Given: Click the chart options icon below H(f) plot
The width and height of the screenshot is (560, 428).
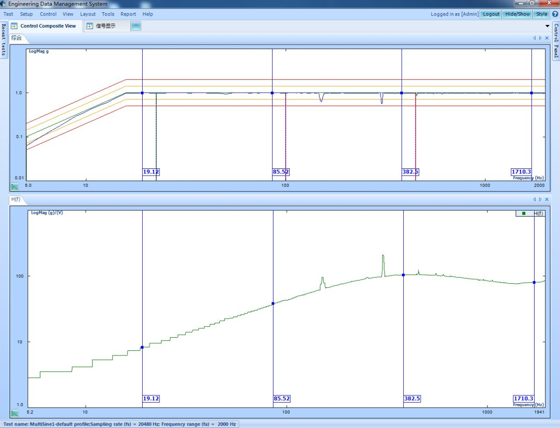Looking at the screenshot, I should (x=15, y=413).
